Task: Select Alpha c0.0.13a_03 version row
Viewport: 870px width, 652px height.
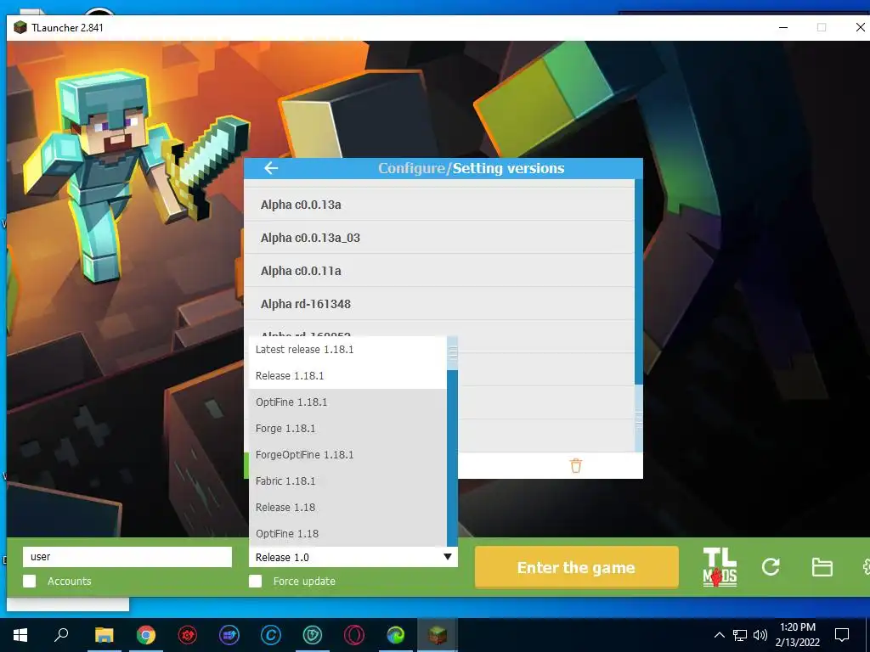Action: pyautogui.click(x=439, y=238)
